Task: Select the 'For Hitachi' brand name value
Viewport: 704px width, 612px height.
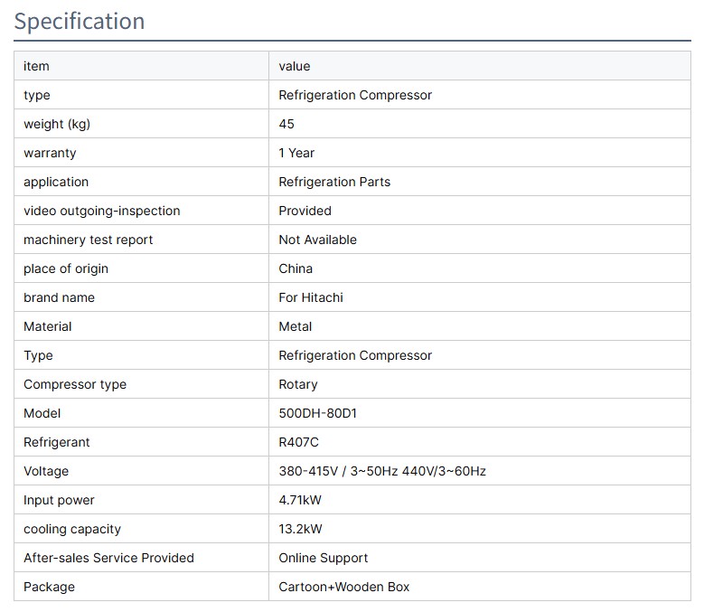Action: pos(311,297)
